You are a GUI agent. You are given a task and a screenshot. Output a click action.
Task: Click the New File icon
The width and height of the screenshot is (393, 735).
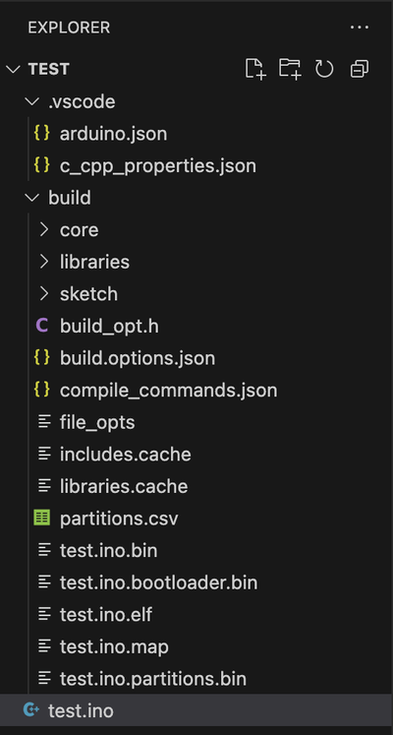255,69
